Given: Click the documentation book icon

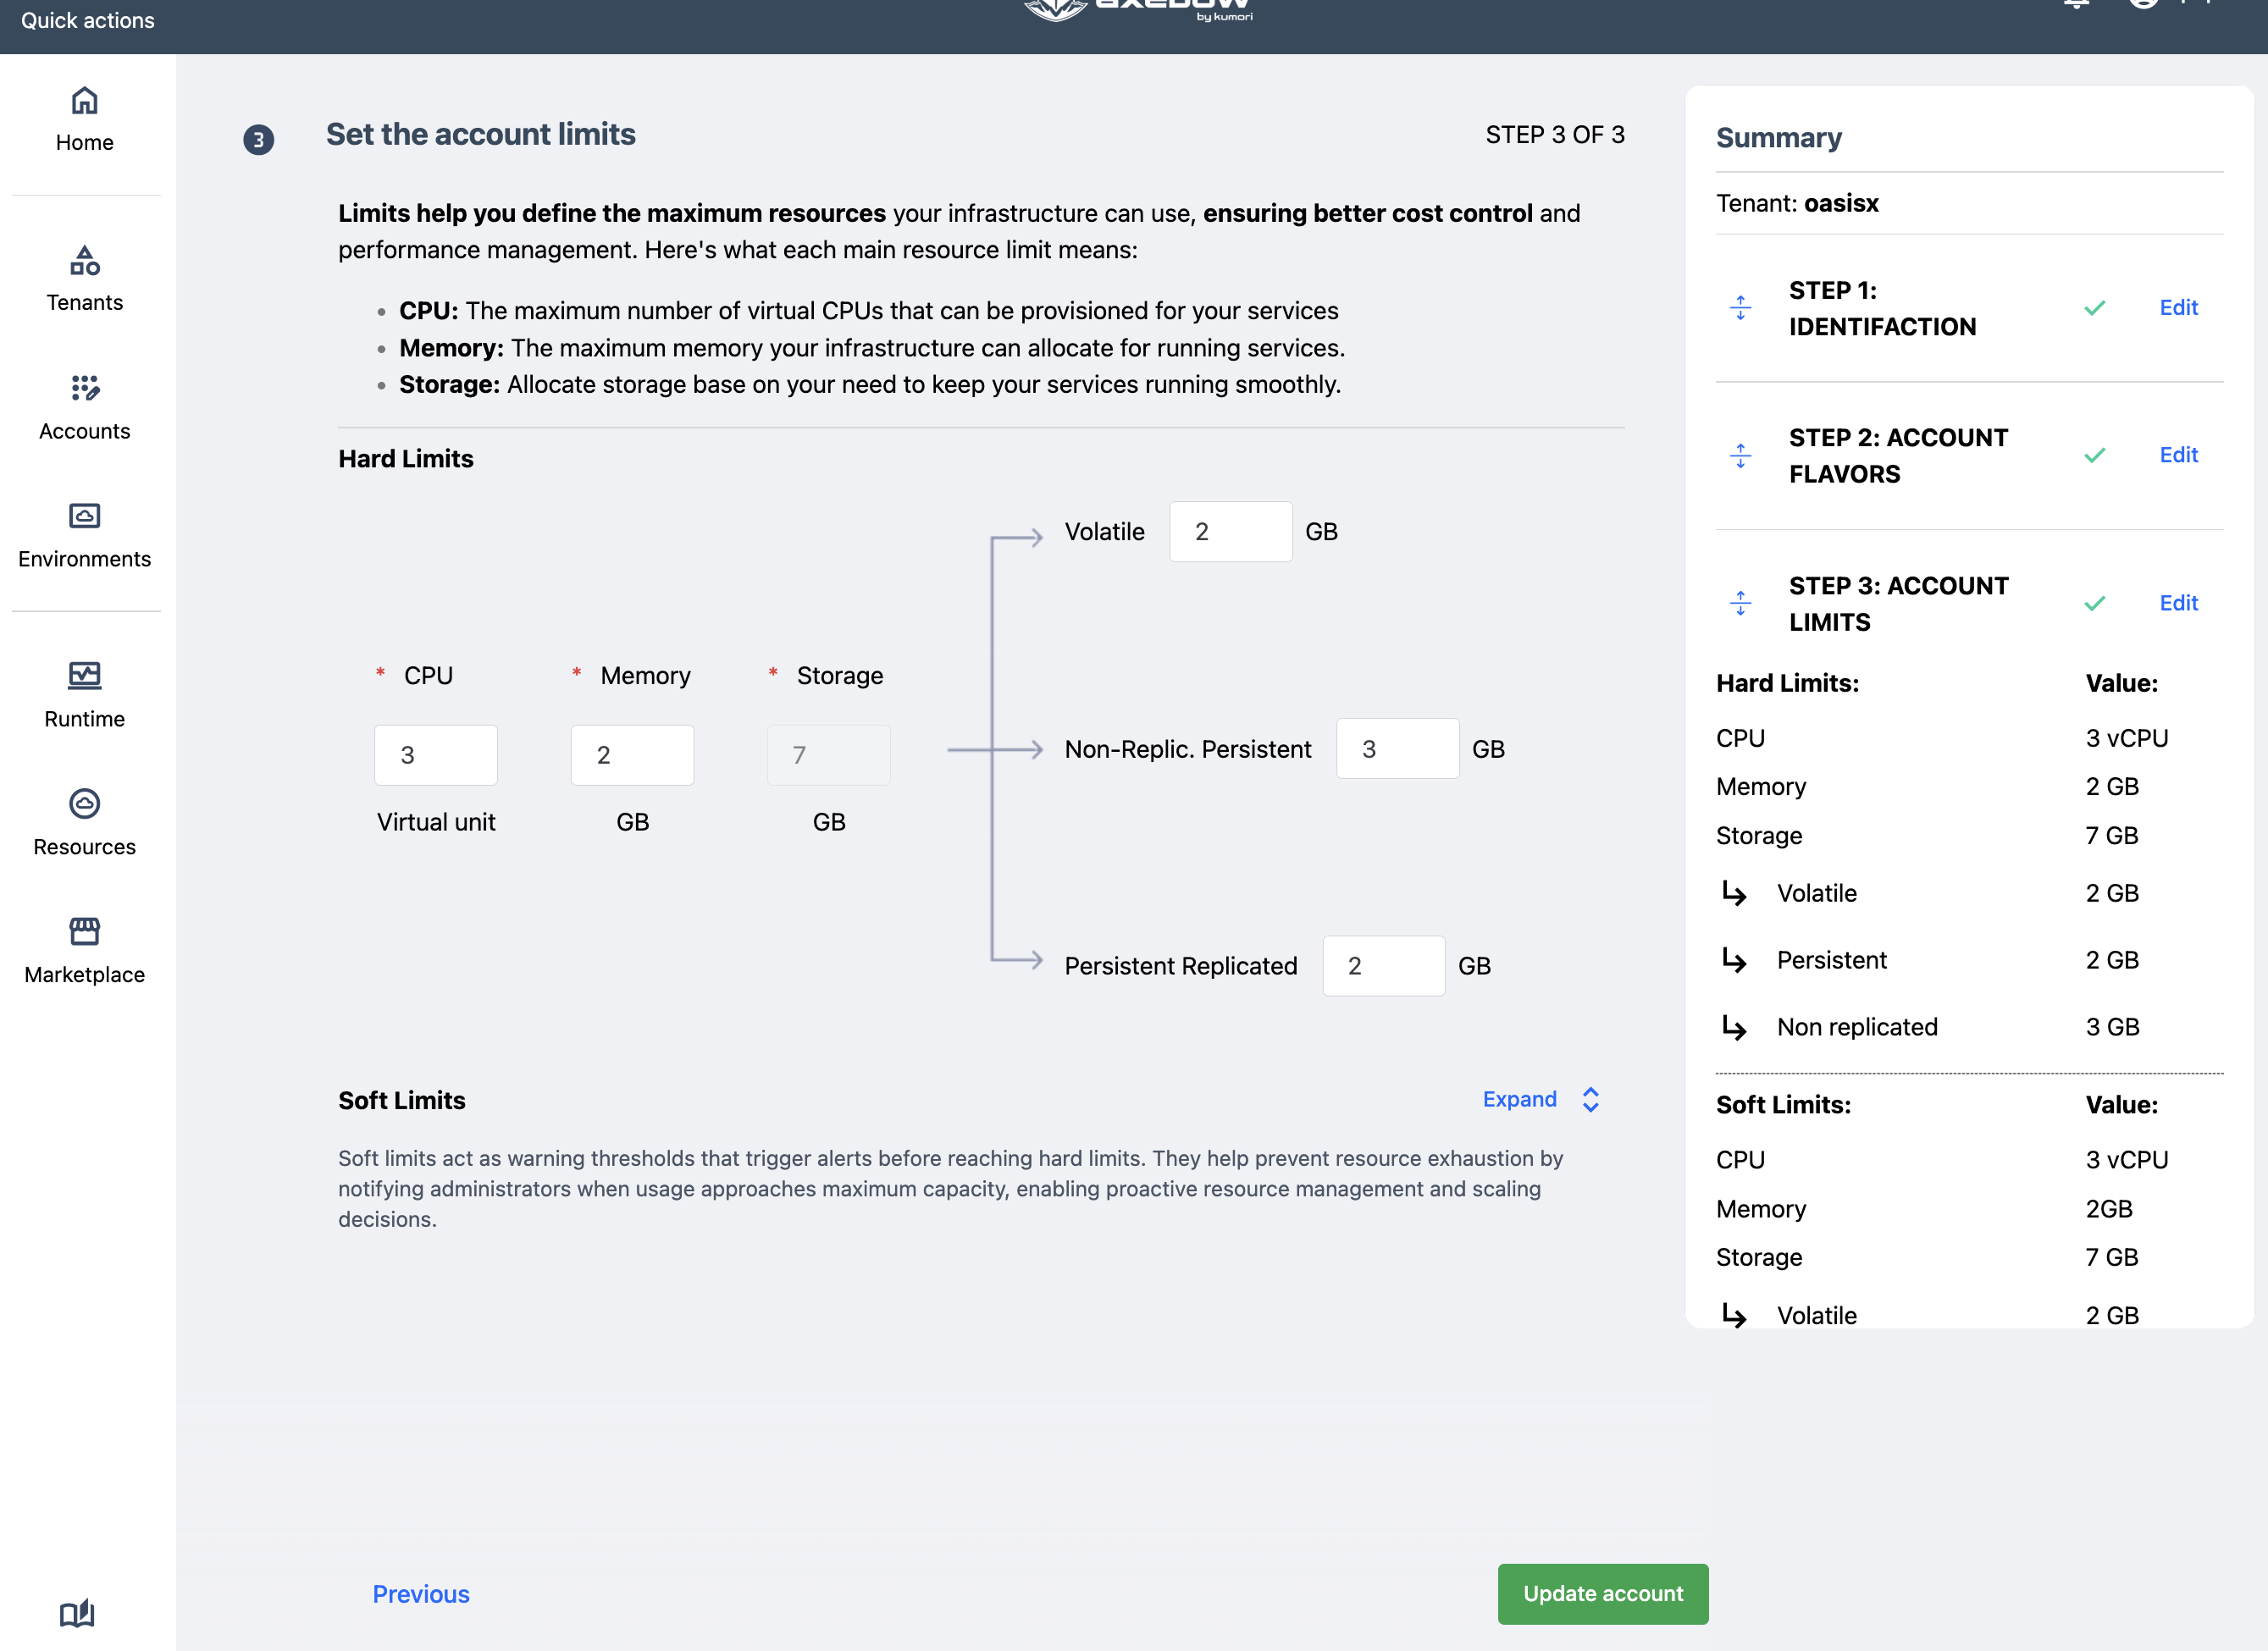Looking at the screenshot, I should pos(77,1613).
